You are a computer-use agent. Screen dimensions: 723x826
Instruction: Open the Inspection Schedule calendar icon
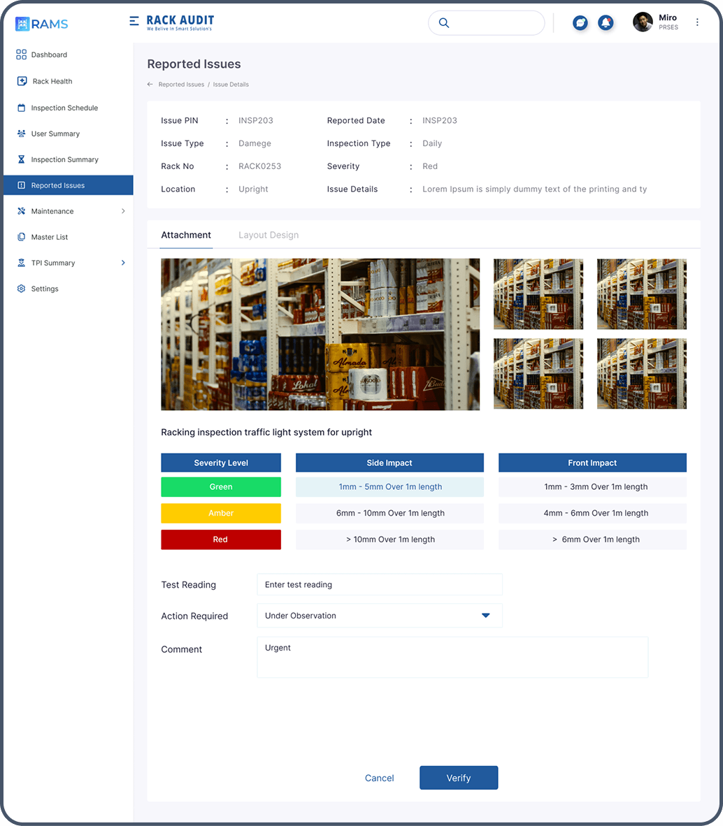22,108
